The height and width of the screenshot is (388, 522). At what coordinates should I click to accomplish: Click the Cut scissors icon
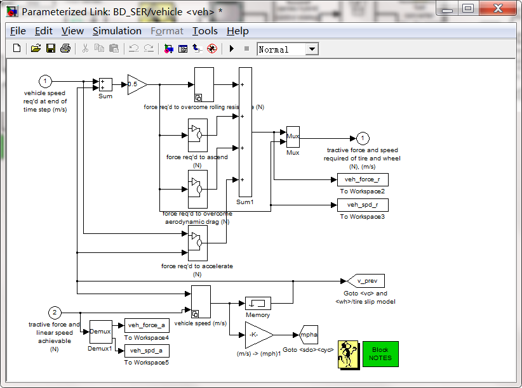(x=85, y=49)
